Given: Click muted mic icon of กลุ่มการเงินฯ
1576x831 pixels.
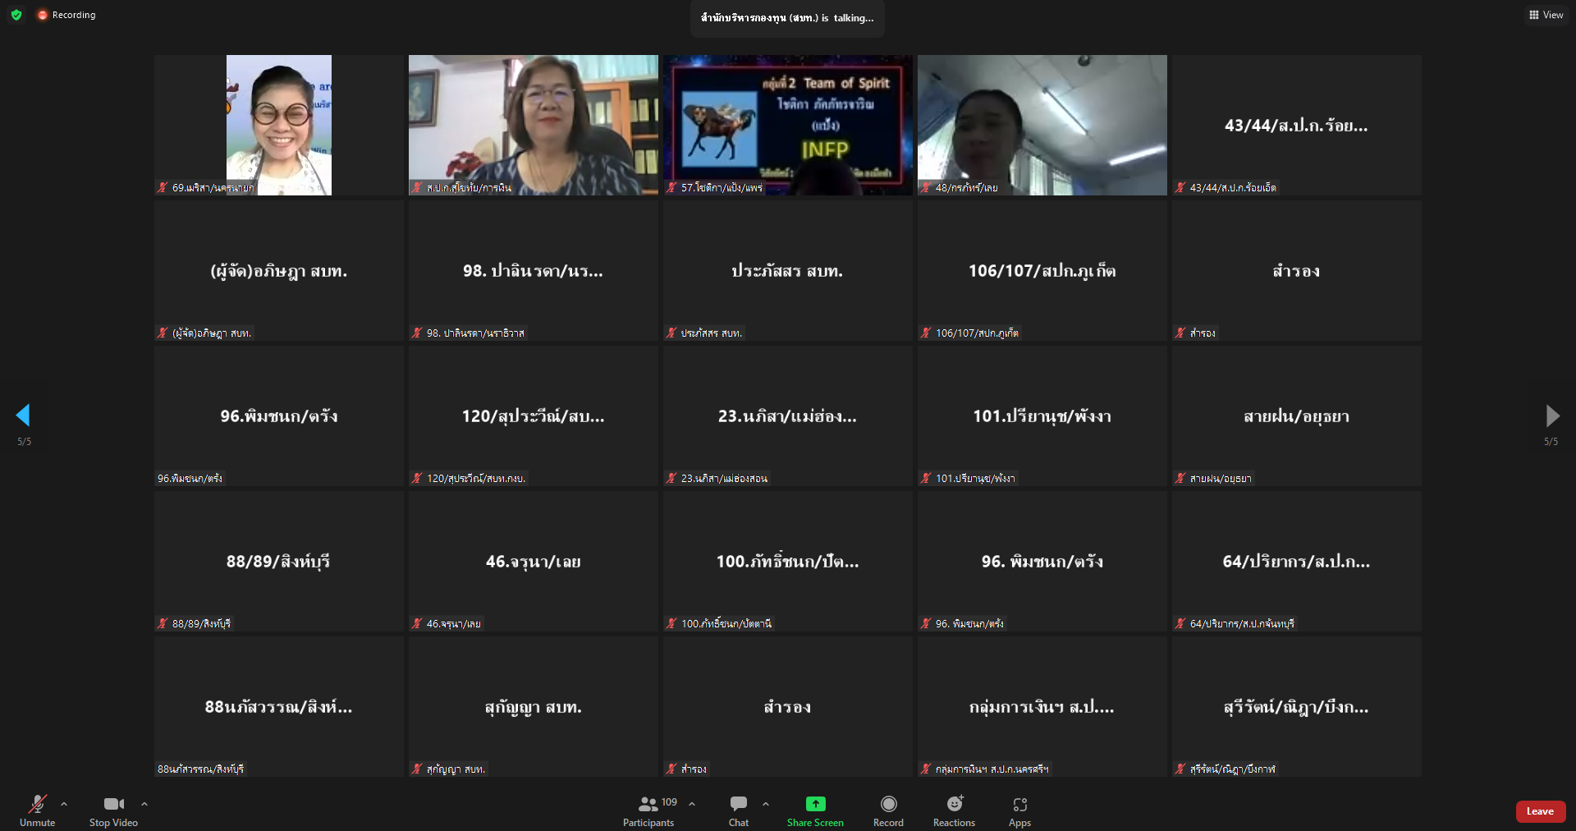Looking at the screenshot, I should 926,769.
